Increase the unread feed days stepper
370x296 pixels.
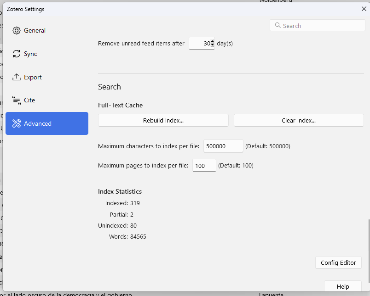click(x=212, y=42)
